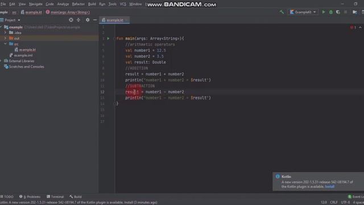The height and width of the screenshot is (205, 364).
Task: Open the ExampleKt run configuration dropdown
Action: pos(303,12)
